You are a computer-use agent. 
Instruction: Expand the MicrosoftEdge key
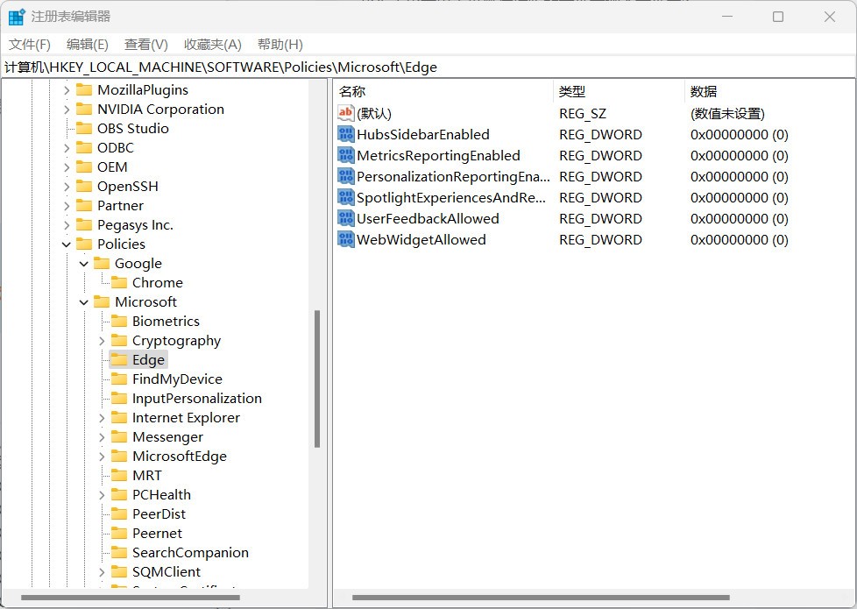pyautogui.click(x=102, y=456)
